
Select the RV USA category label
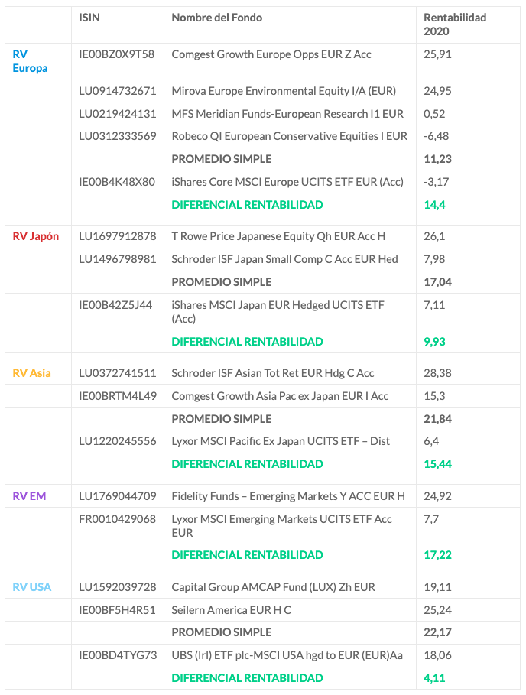(32, 587)
